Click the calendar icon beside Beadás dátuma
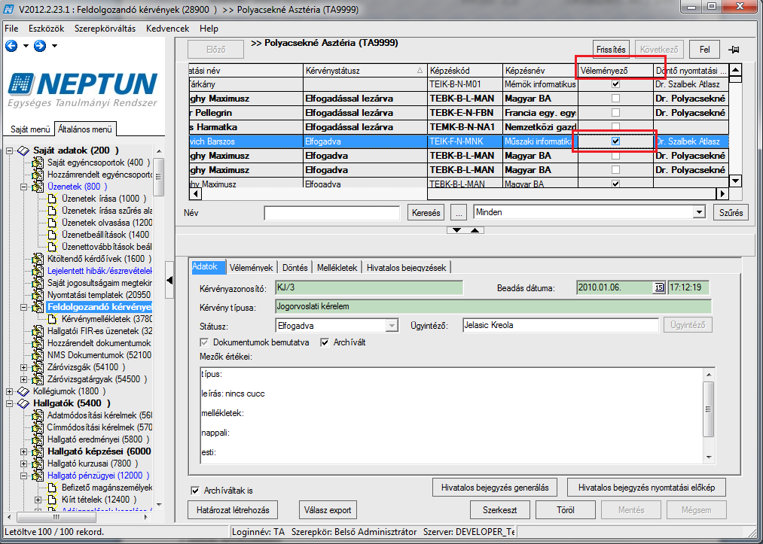 coord(659,287)
